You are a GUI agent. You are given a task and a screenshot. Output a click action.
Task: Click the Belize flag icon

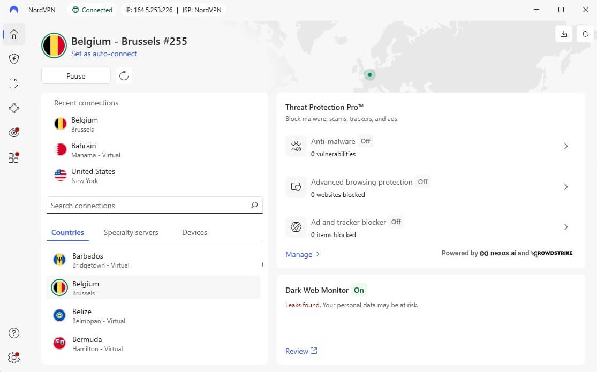coord(59,315)
